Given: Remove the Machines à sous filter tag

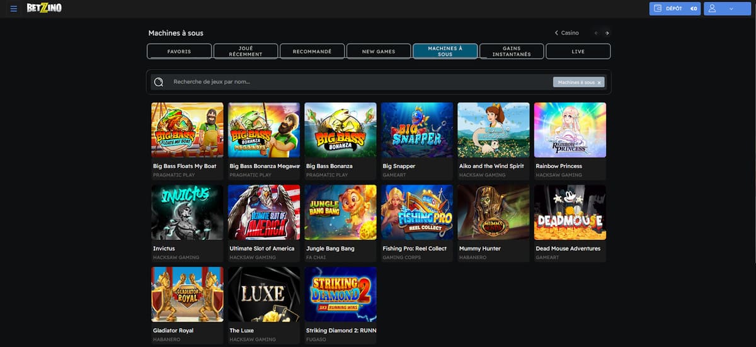Looking at the screenshot, I should point(599,82).
